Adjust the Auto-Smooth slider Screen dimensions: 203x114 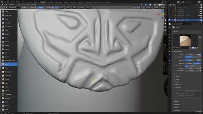[x=192, y=71]
